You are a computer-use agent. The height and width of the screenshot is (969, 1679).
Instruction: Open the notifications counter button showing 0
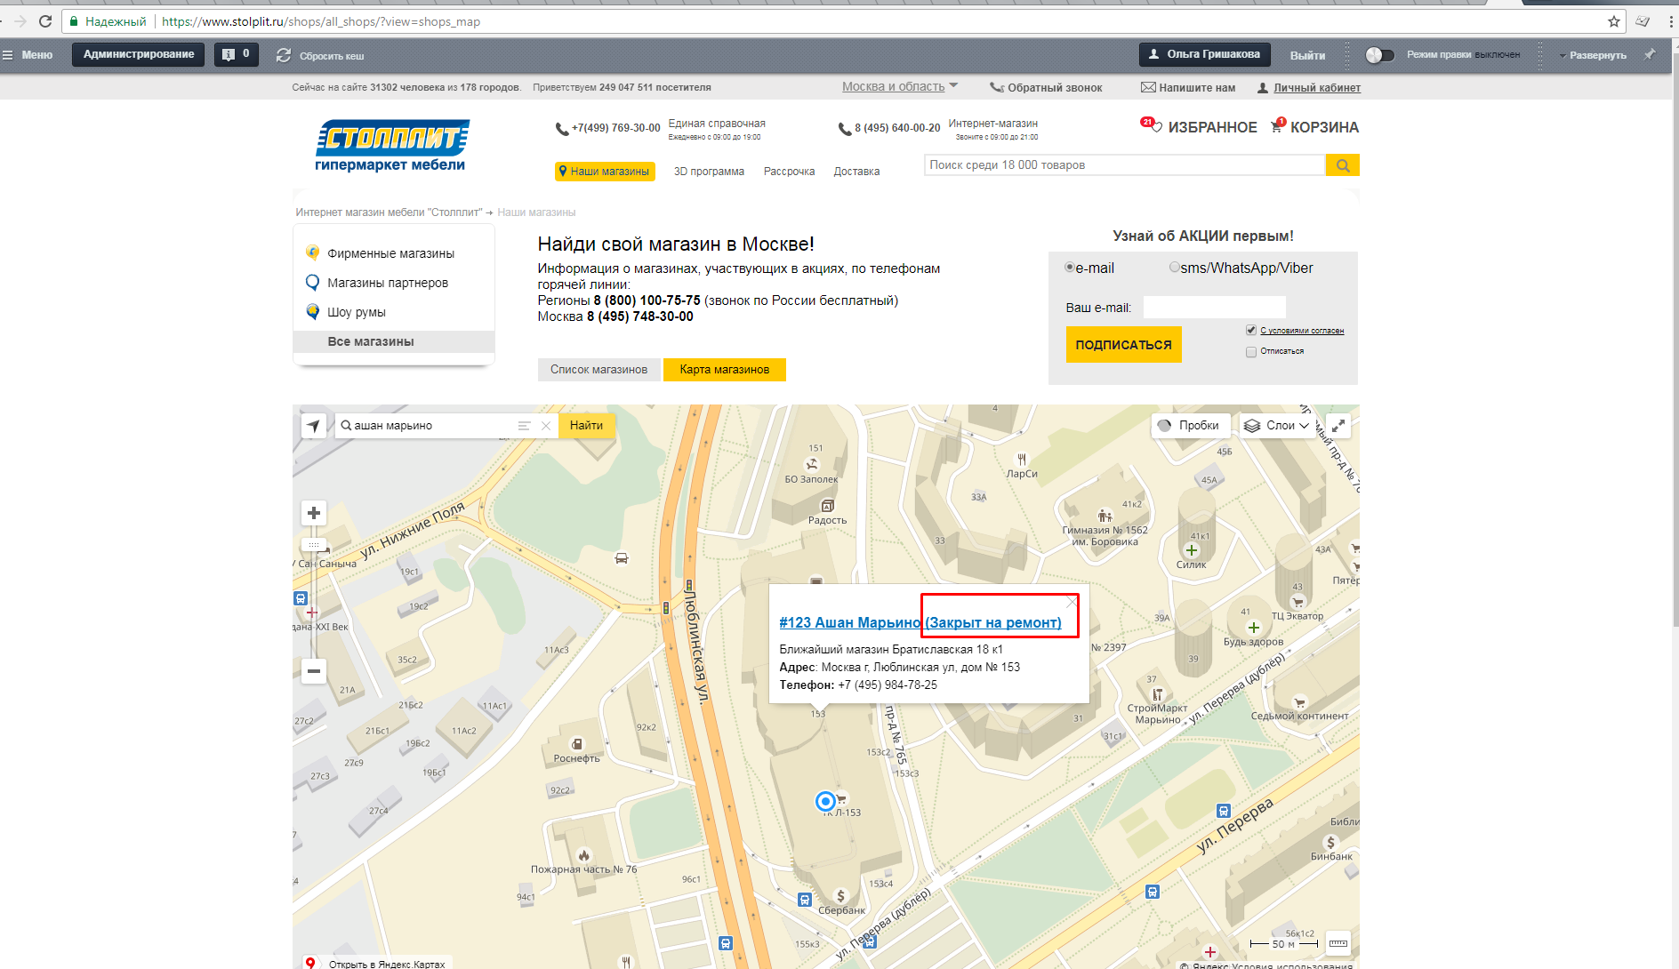(x=237, y=55)
